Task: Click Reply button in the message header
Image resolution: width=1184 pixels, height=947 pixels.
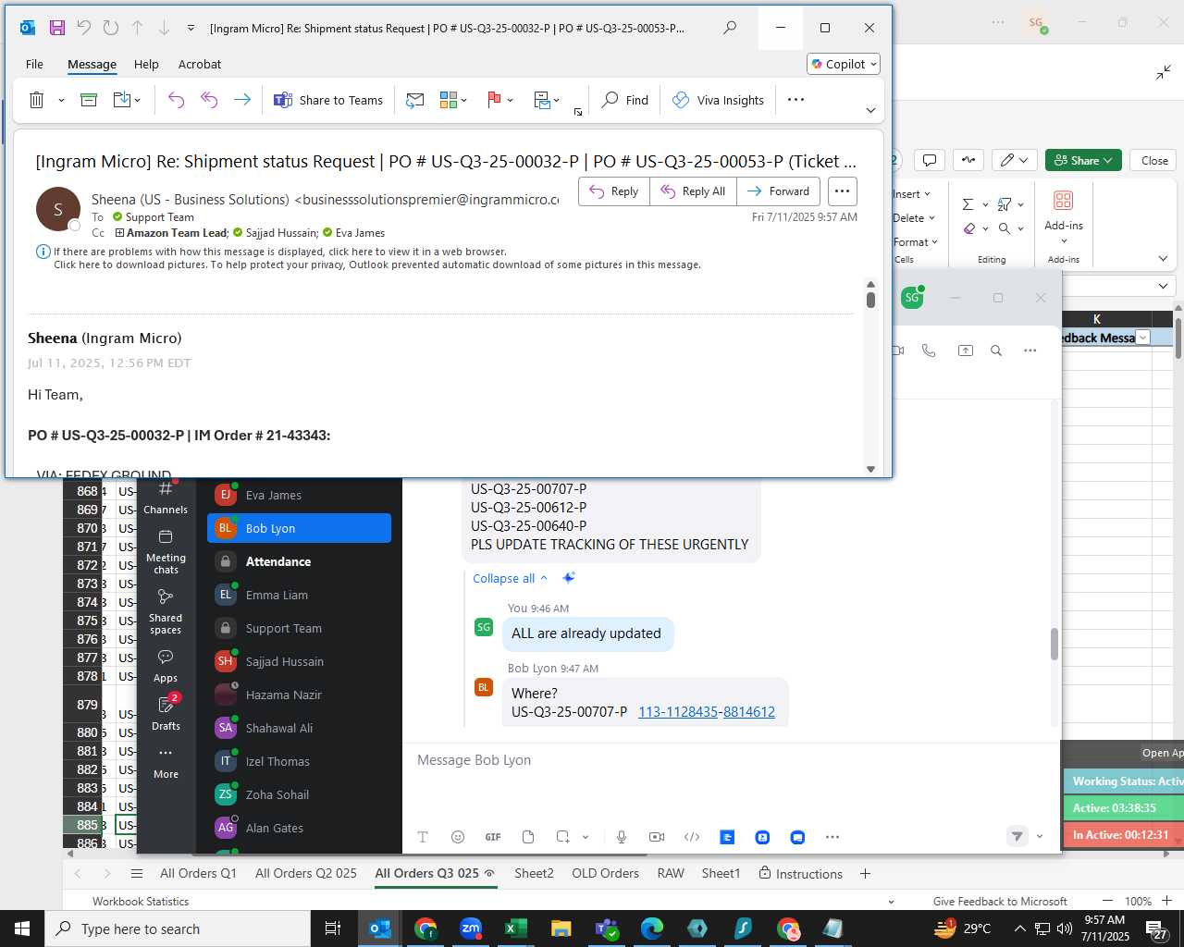Action: click(614, 191)
